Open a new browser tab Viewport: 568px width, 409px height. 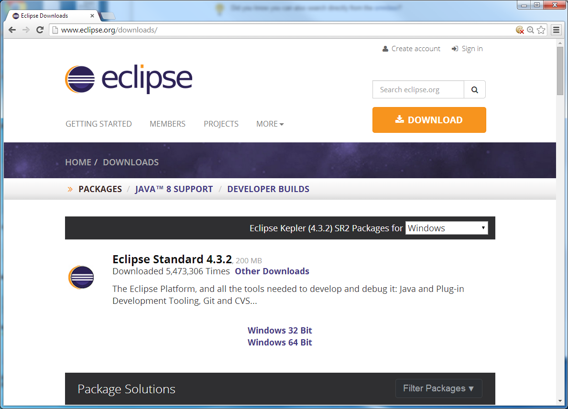point(108,16)
